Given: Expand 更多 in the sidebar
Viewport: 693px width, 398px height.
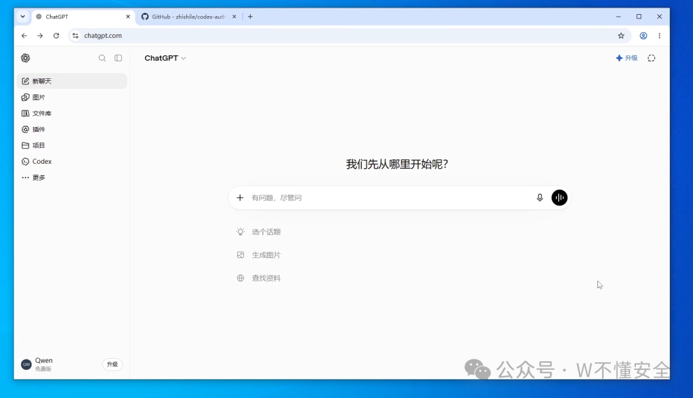Looking at the screenshot, I should tap(72, 177).
